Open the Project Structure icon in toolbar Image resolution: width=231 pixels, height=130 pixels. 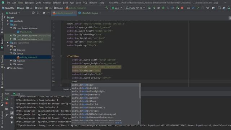click(213, 8)
